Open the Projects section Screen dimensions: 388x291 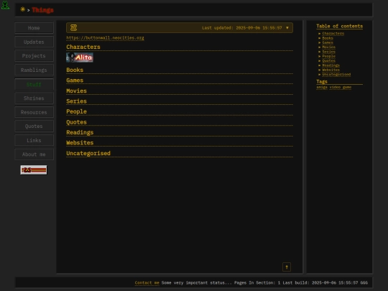point(34,56)
